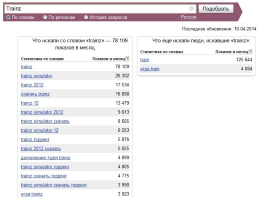Click right 'Статистика по словам' column header
This screenshot has height=198, width=262.
coord(161,52)
